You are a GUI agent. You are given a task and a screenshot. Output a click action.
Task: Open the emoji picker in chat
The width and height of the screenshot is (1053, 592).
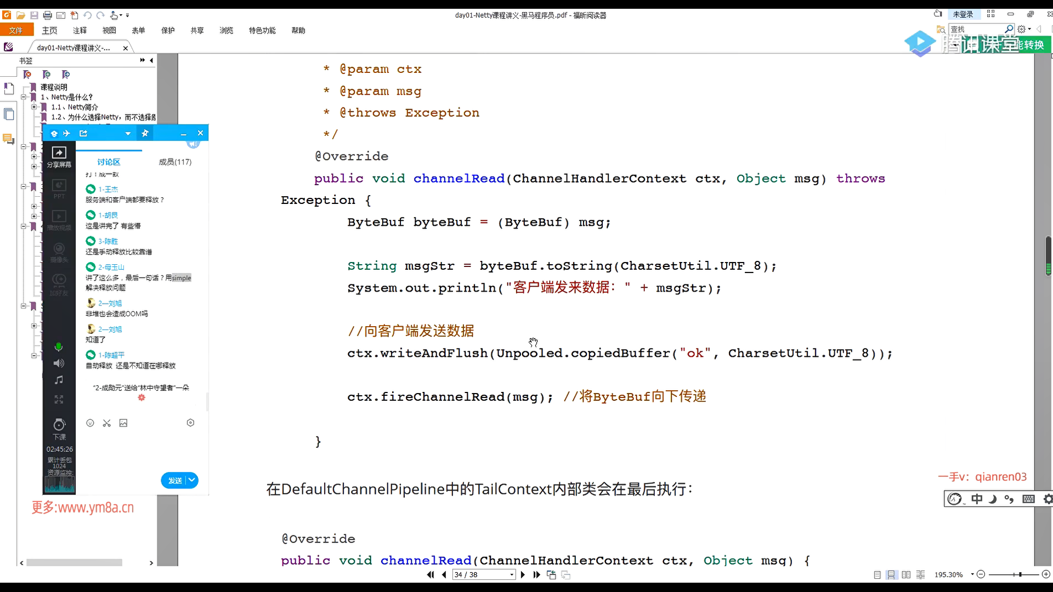pos(90,423)
